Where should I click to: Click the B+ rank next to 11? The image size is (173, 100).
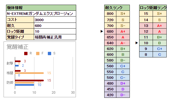[160, 37]
